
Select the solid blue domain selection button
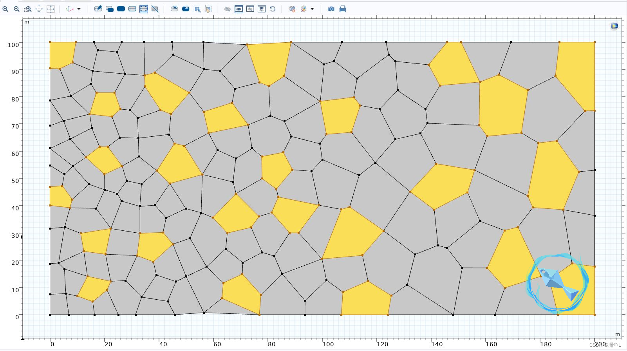point(121,9)
